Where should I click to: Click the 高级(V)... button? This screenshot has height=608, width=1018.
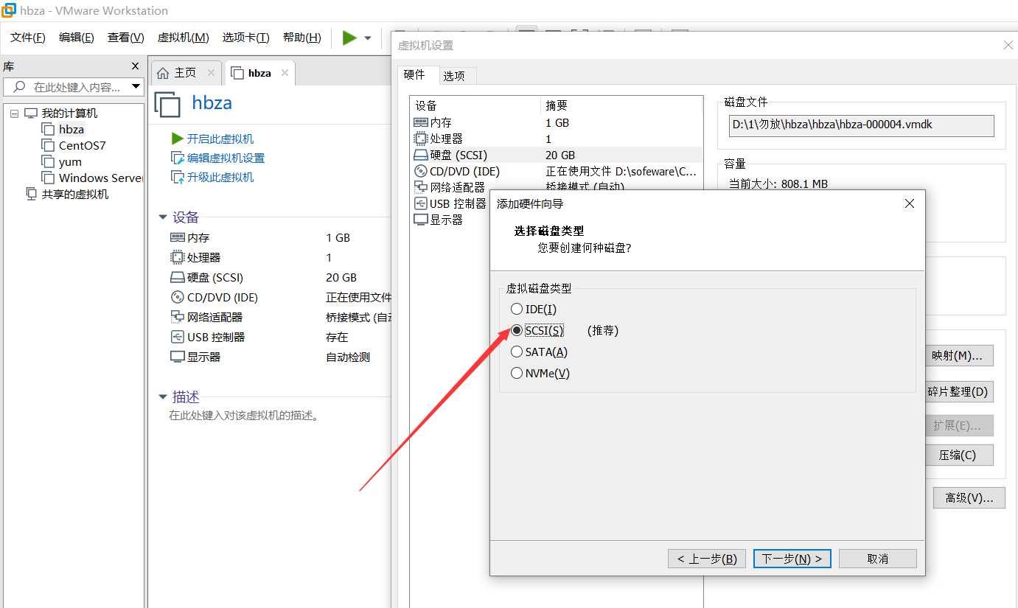coord(969,498)
